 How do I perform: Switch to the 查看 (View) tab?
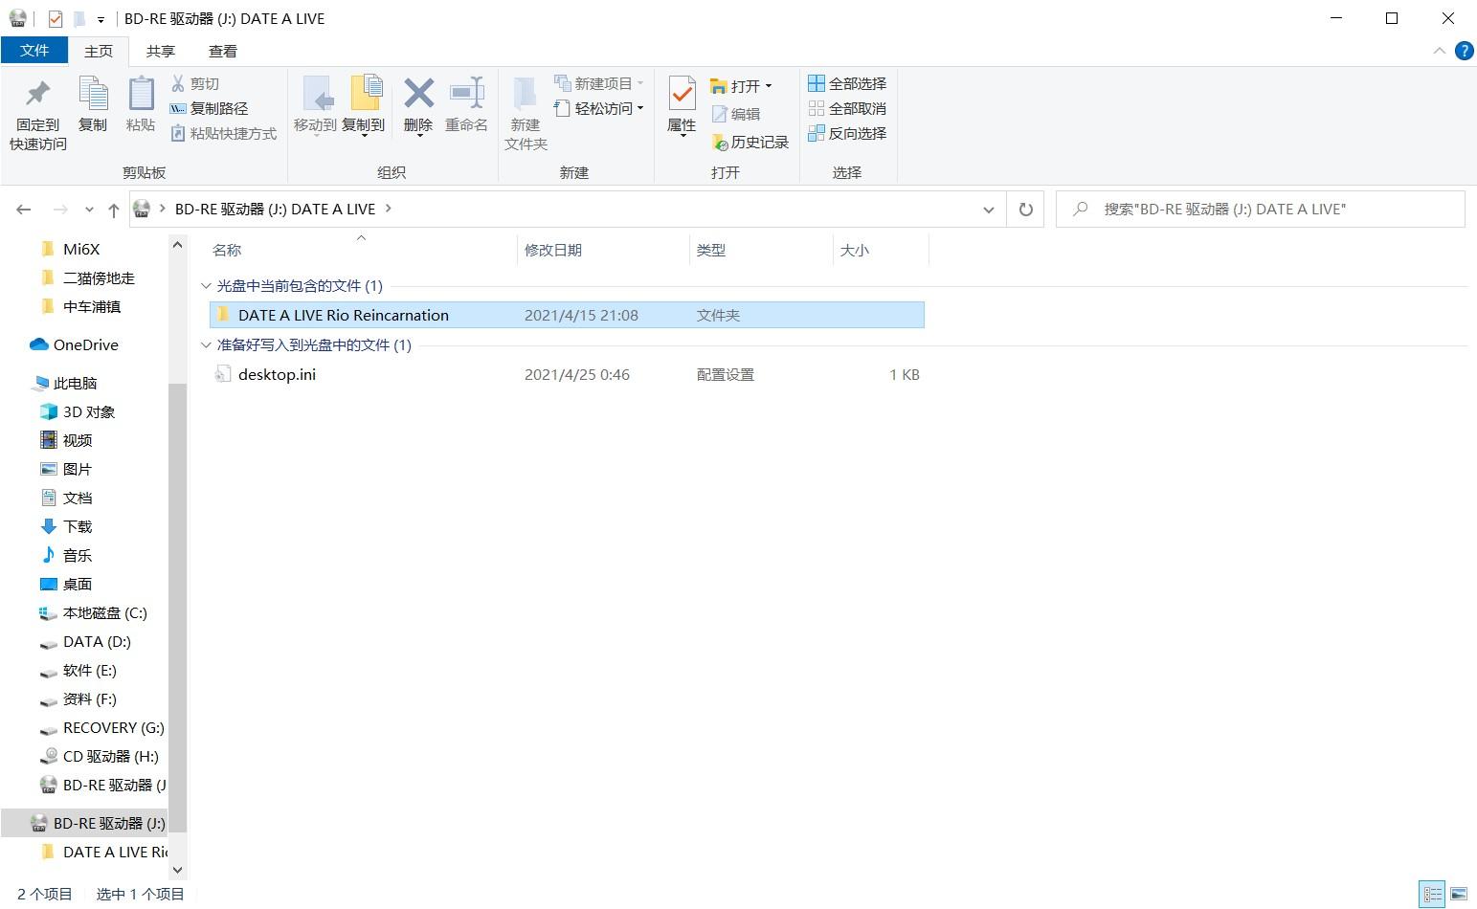click(x=223, y=52)
